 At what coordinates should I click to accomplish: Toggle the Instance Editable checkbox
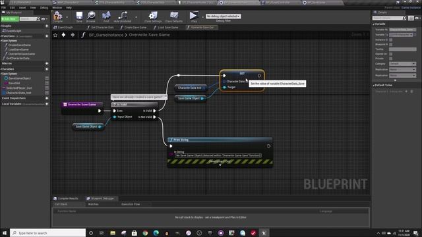coord(390,39)
